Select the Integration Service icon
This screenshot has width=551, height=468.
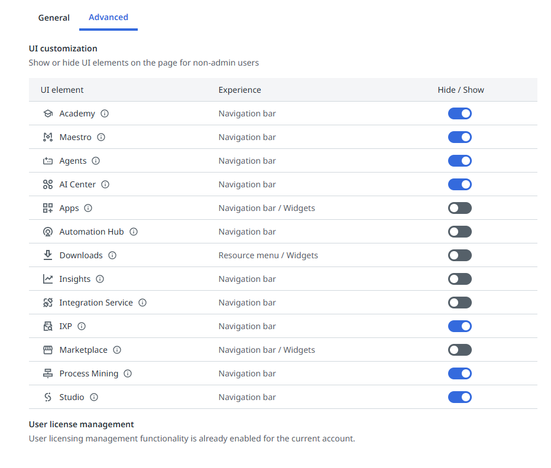point(48,303)
